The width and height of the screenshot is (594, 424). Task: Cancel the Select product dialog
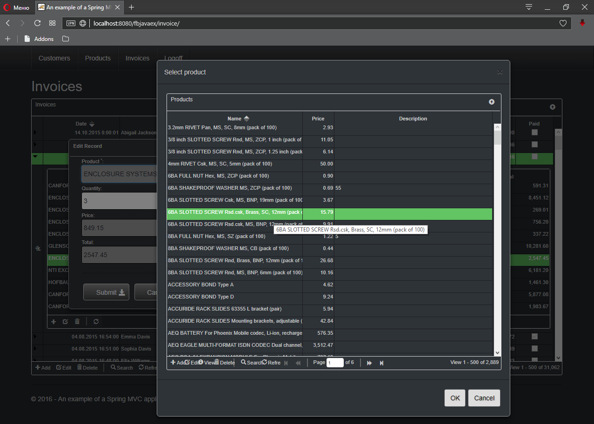tap(484, 398)
